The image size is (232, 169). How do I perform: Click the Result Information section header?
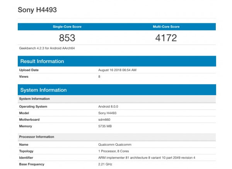(117, 61)
